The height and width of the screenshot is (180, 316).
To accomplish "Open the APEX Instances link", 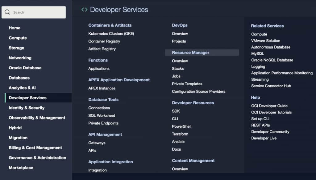I will tap(102, 88).
